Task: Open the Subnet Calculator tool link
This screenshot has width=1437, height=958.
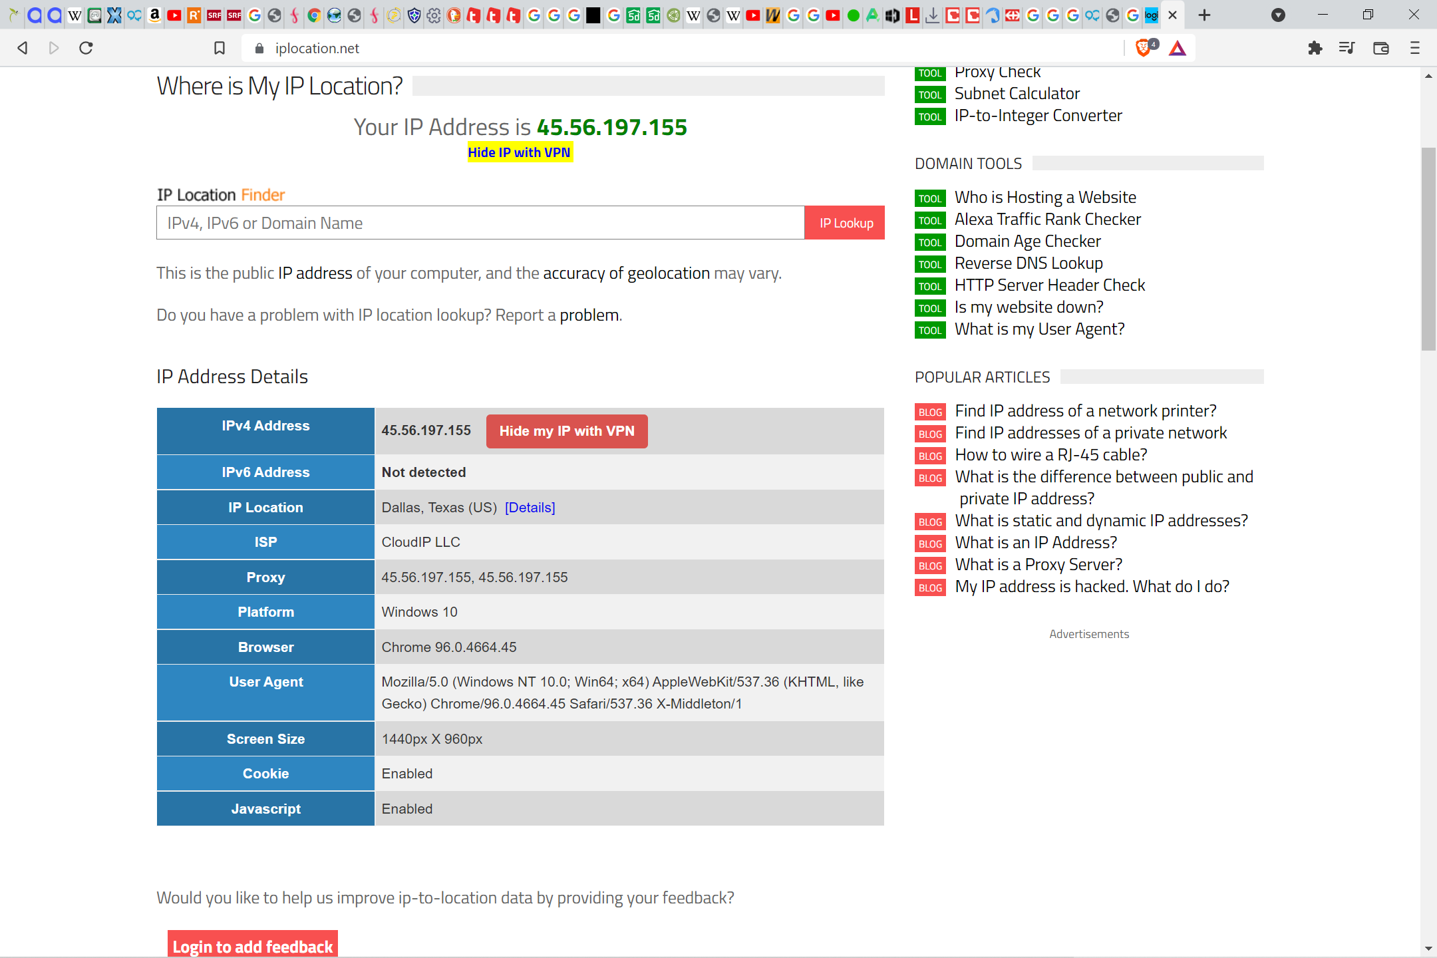Action: click(1017, 94)
